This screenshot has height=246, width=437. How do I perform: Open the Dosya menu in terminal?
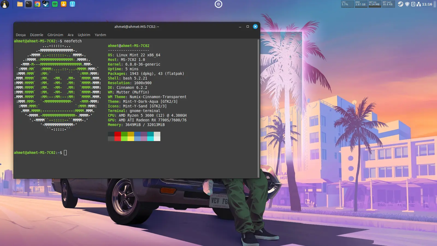click(21, 35)
